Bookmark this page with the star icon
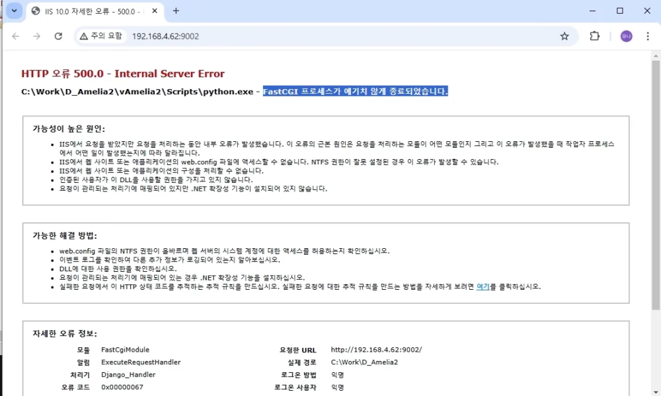 [x=564, y=36]
